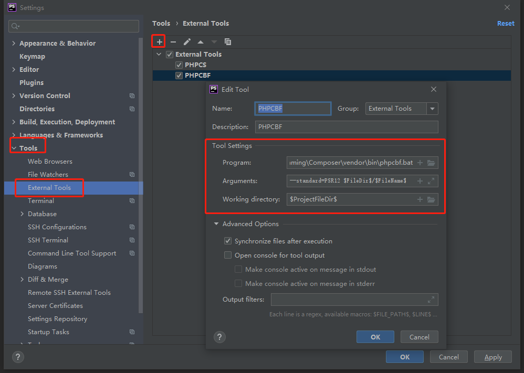Expand the Diff & Merge node
The width and height of the screenshot is (524, 373).
tap(22, 279)
